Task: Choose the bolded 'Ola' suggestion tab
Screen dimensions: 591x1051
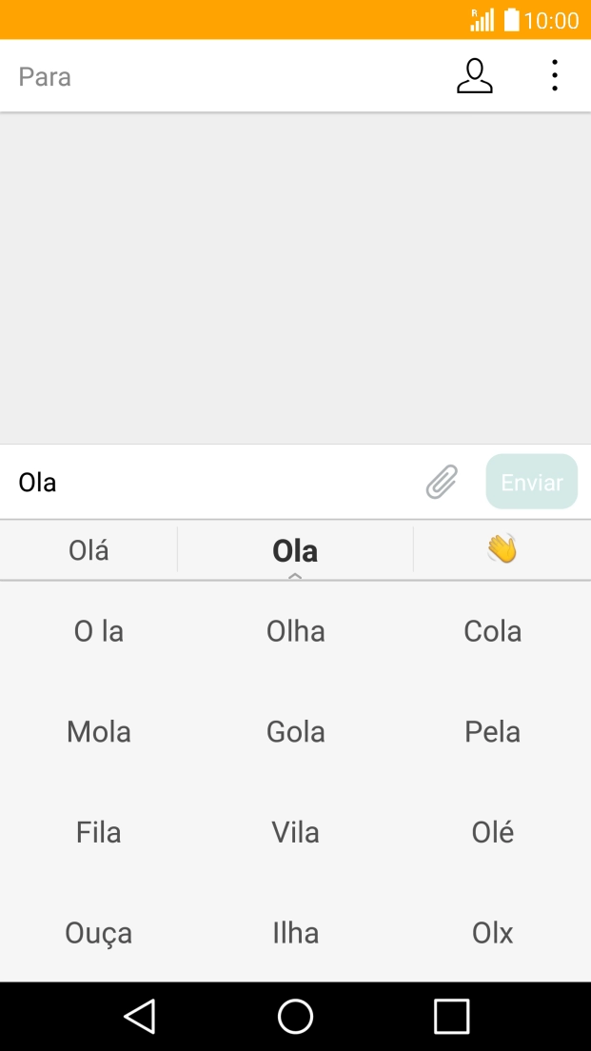Action: pos(295,549)
